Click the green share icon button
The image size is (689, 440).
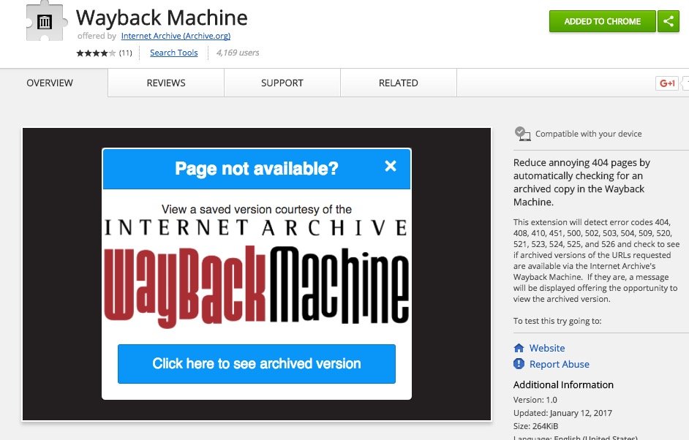669,21
